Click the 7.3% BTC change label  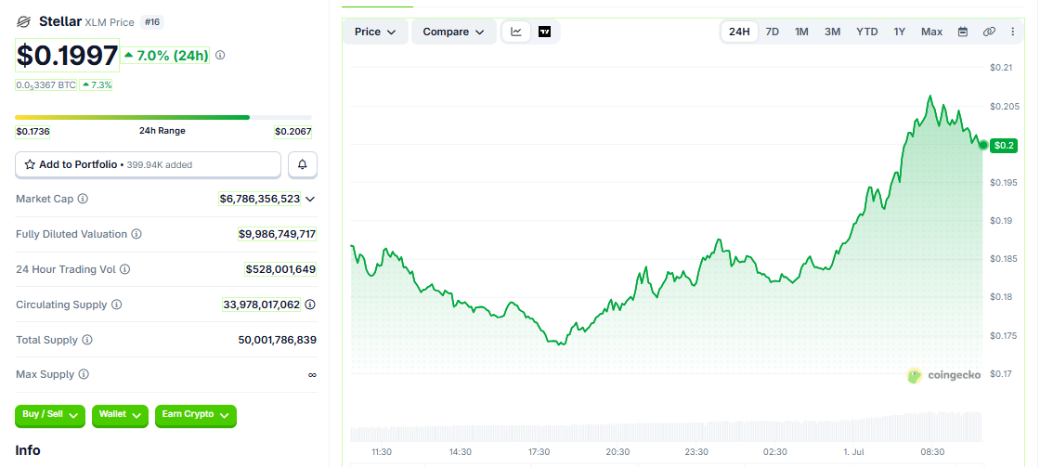97,84
